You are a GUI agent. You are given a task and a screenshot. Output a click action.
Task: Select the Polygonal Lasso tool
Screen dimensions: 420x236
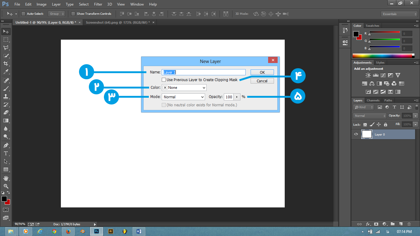point(6,48)
